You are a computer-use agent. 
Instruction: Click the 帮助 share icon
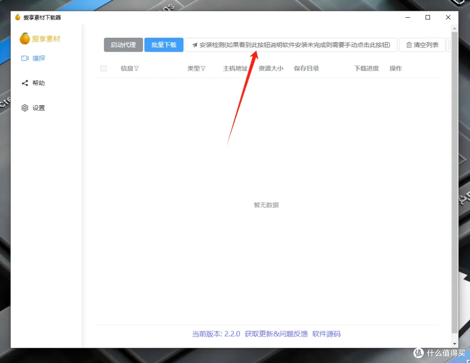point(25,83)
